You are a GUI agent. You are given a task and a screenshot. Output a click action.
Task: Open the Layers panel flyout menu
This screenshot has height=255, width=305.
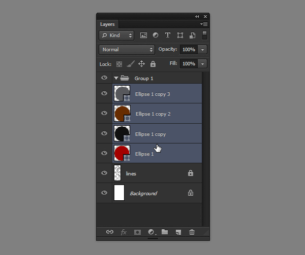pyautogui.click(x=204, y=24)
